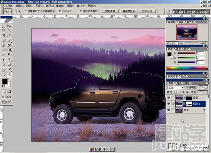Image resolution: width=211 pixels, height=153 pixels.
Task: Click the 打印尺寸 (Print Size) button
Action: point(147,11)
